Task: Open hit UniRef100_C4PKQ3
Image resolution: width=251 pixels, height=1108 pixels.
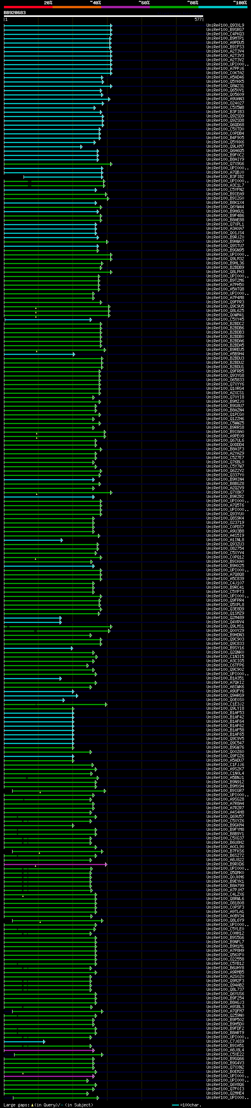Action: point(225,34)
